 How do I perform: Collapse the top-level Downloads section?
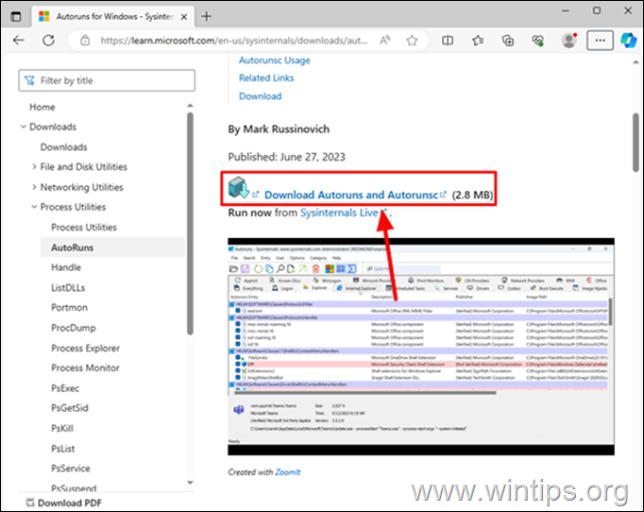23,127
